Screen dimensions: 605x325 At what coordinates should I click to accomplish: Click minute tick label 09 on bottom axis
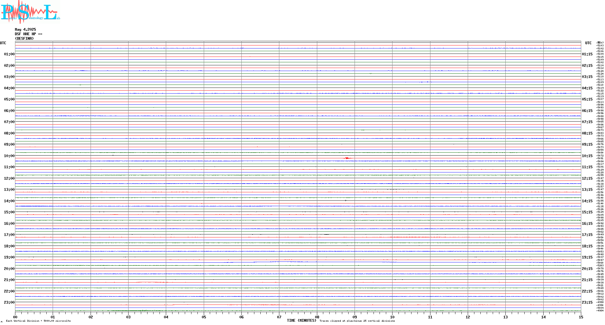click(355, 317)
